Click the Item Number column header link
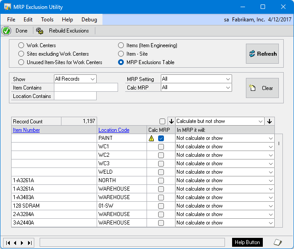 [x=26, y=130]
